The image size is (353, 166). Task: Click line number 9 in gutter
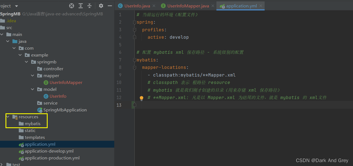120,75
